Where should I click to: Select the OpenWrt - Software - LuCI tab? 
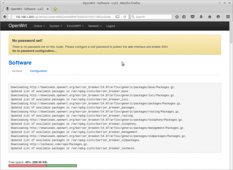point(27,9)
